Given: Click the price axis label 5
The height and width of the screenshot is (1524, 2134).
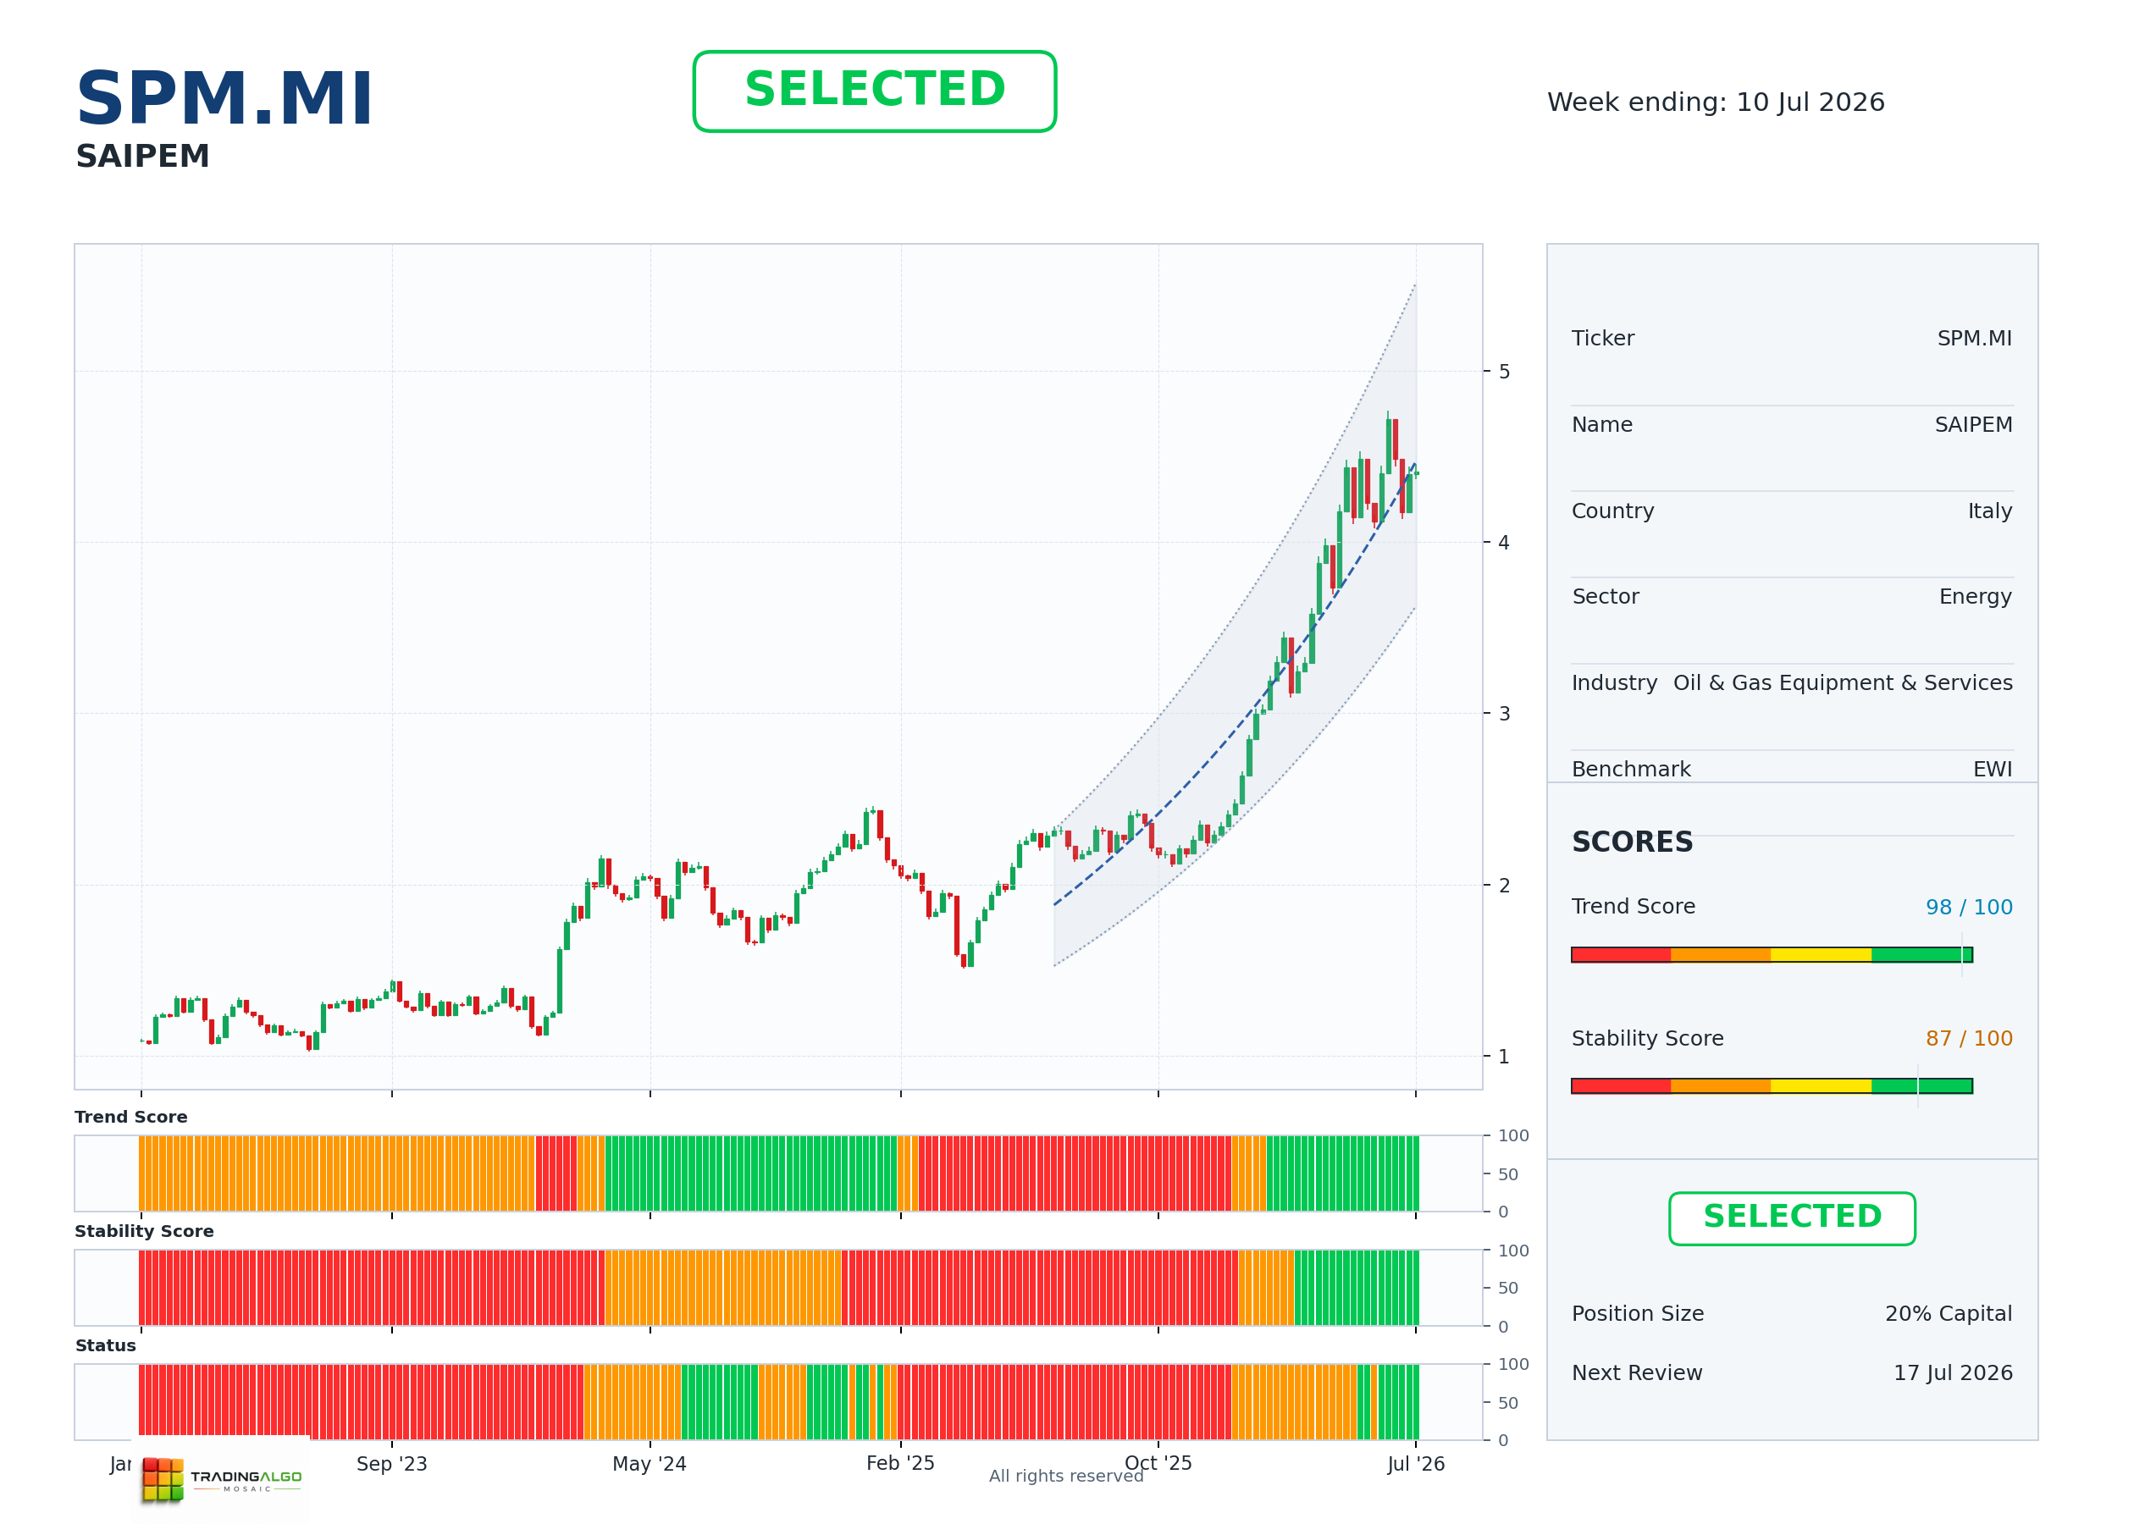Looking at the screenshot, I should coord(1504,372).
